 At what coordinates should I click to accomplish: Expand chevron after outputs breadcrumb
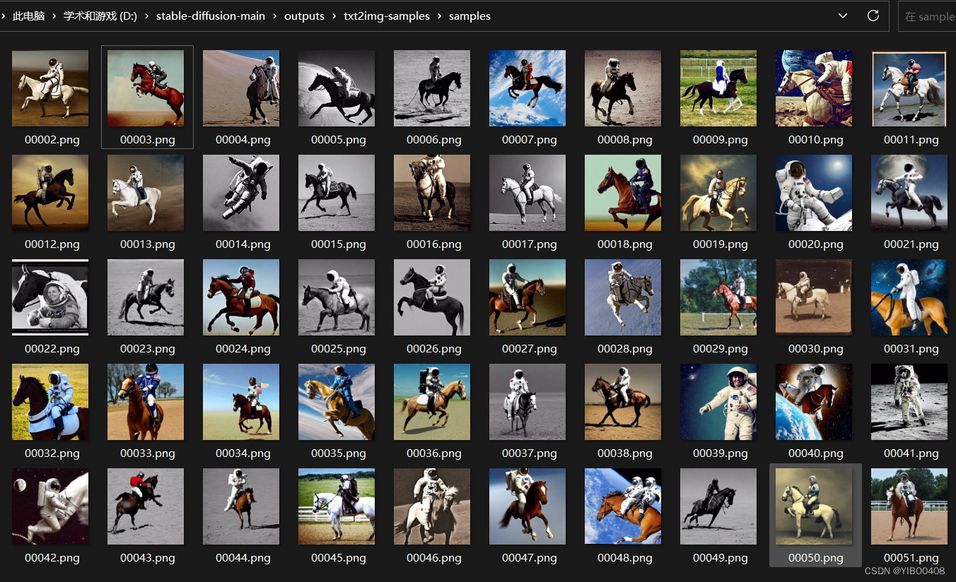334,16
